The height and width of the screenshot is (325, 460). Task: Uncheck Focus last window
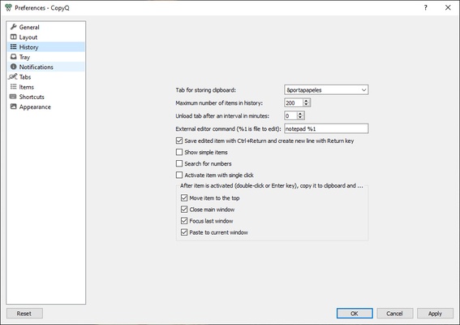click(184, 221)
